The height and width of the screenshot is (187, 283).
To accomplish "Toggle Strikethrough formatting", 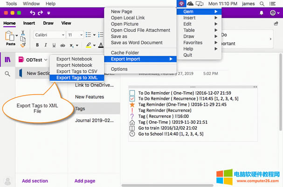I will [62, 45].
